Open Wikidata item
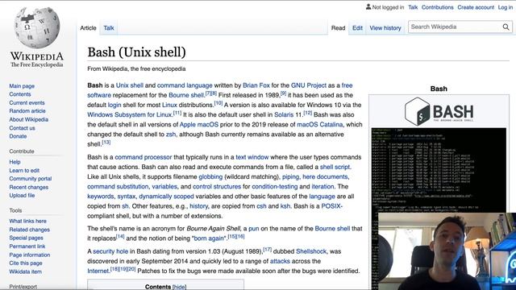The image size is (516, 290). (x=25, y=271)
